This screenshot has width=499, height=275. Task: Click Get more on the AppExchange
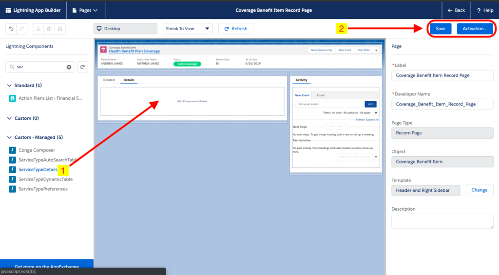pyautogui.click(x=47, y=266)
